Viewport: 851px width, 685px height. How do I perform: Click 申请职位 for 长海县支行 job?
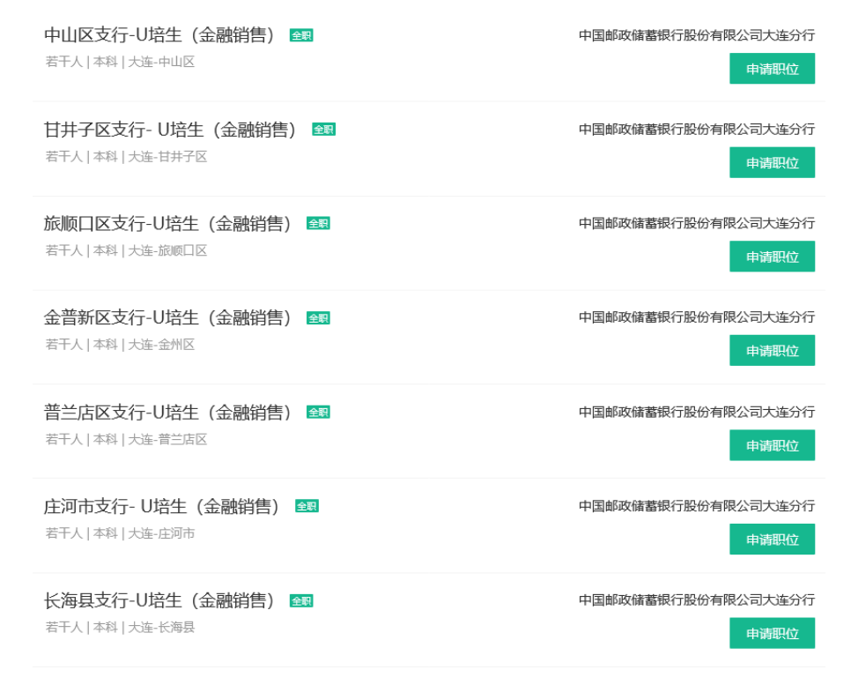772,633
